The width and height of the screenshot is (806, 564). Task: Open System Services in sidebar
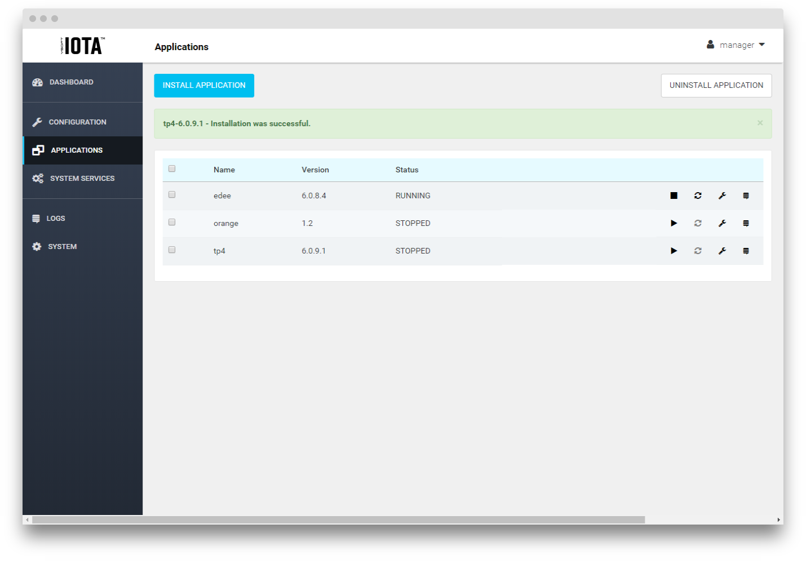[x=82, y=179]
